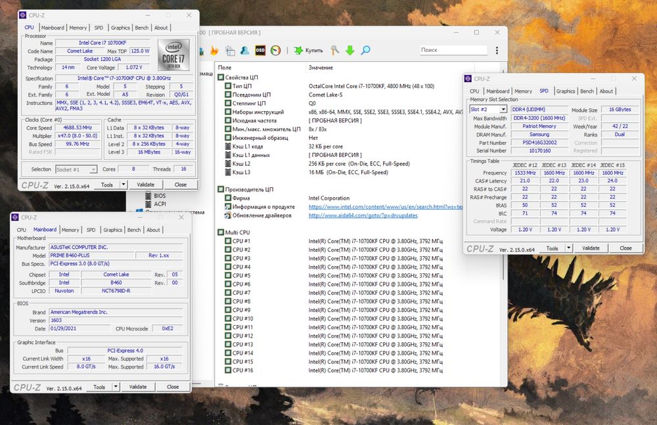Viewport: 657px width, 425px height.
Task: Expand Tools arrow in the SPD CPU-Z window
Action: coord(568,248)
